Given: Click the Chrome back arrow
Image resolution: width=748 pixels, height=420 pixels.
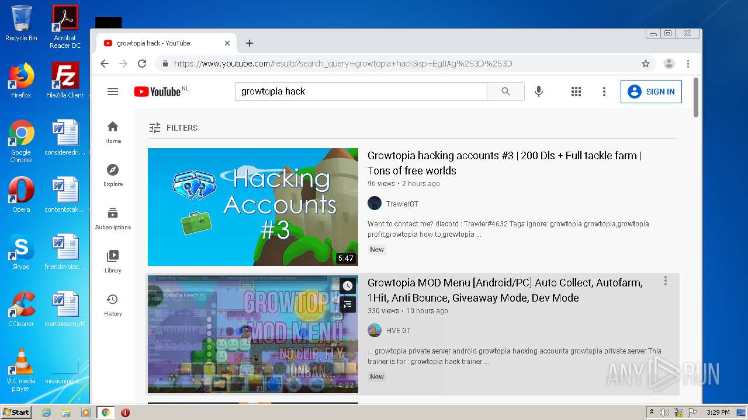Looking at the screenshot, I should (105, 64).
